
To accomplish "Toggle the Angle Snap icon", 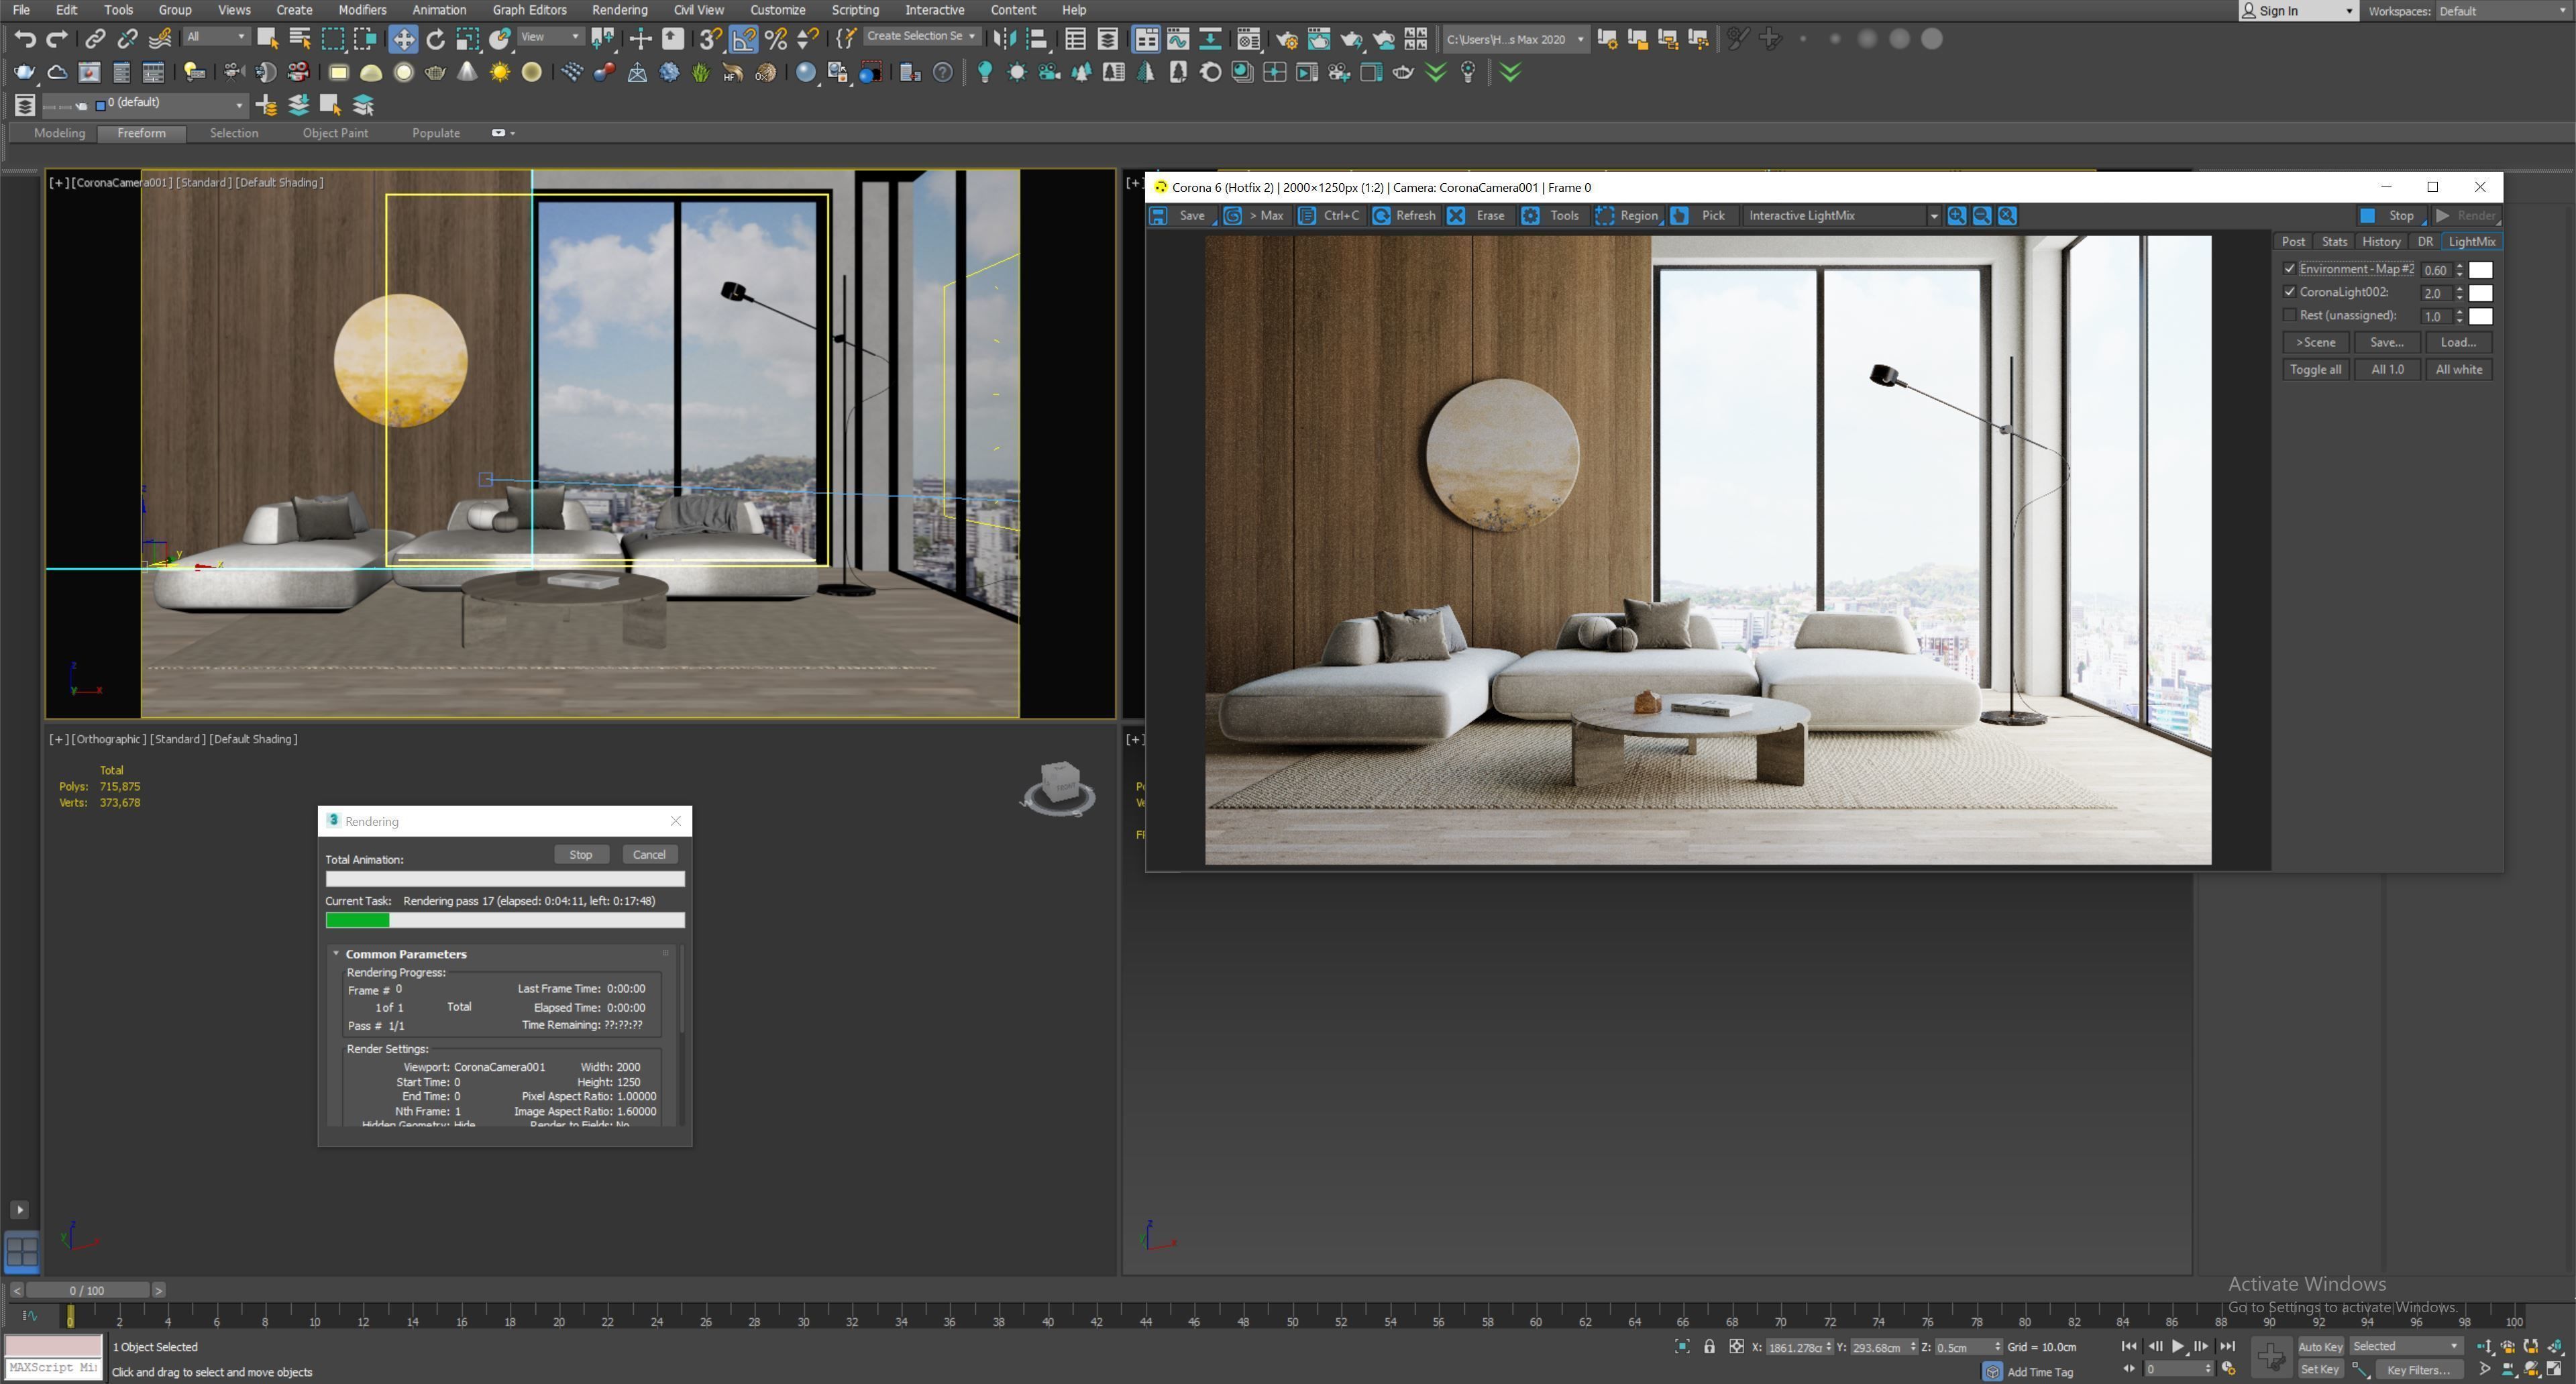I will [744, 39].
